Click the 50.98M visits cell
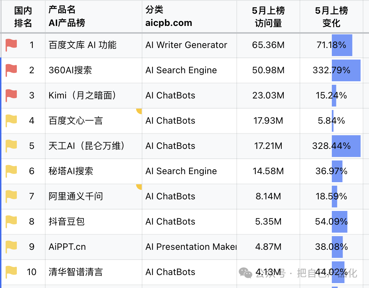The image size is (369, 288). 268,70
